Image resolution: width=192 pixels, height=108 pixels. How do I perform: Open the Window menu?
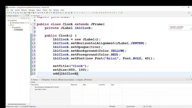click(56, 10)
